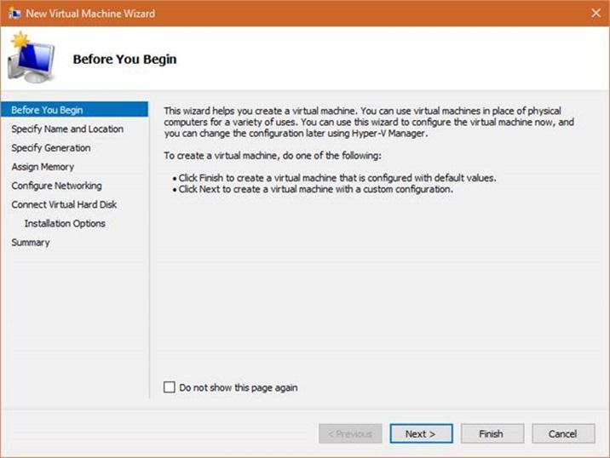Switch to Configure Networking page

[56, 186]
